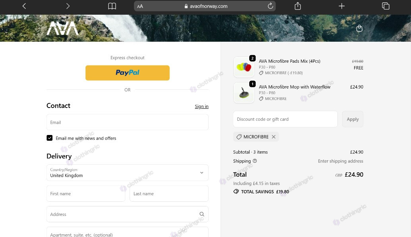
Task: Uncheck Email me with news and offers
Action: coord(50,138)
